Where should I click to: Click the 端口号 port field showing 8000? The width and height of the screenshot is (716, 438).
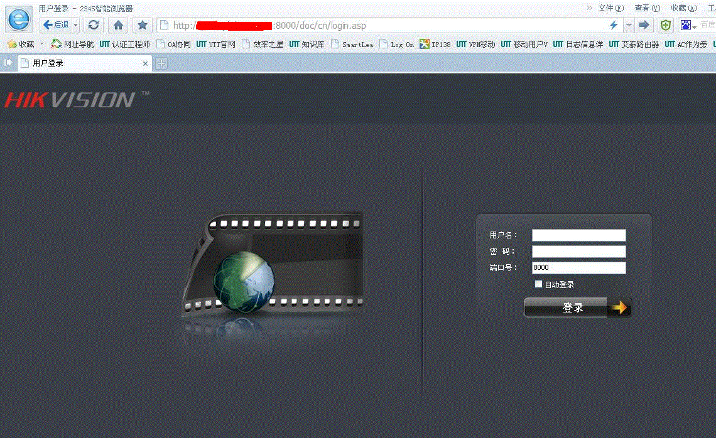578,268
